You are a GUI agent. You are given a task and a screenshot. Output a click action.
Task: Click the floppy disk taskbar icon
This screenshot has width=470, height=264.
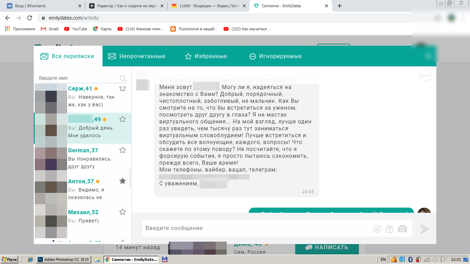[165, 259]
